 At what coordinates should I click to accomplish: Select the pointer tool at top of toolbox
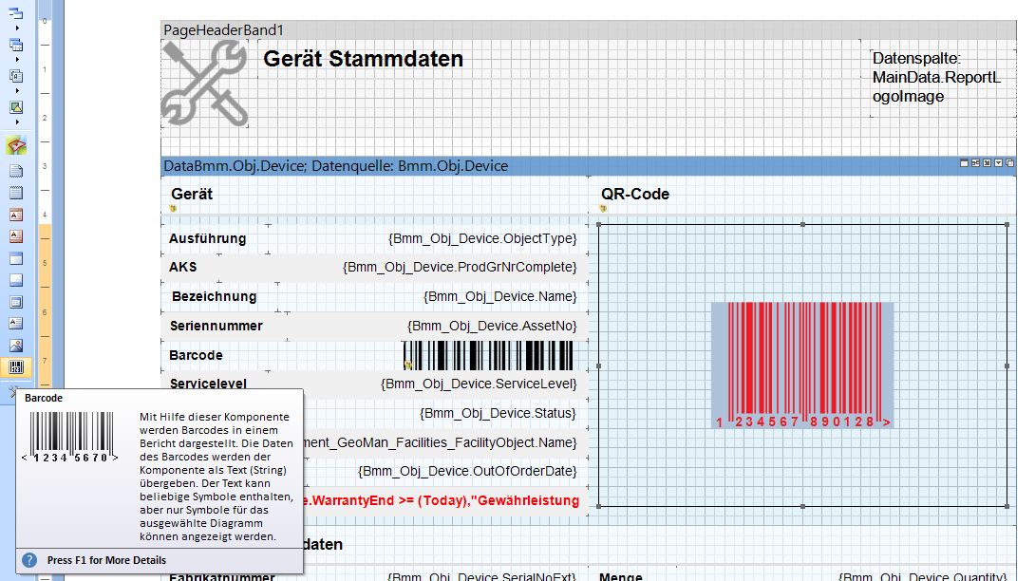click(15, 10)
